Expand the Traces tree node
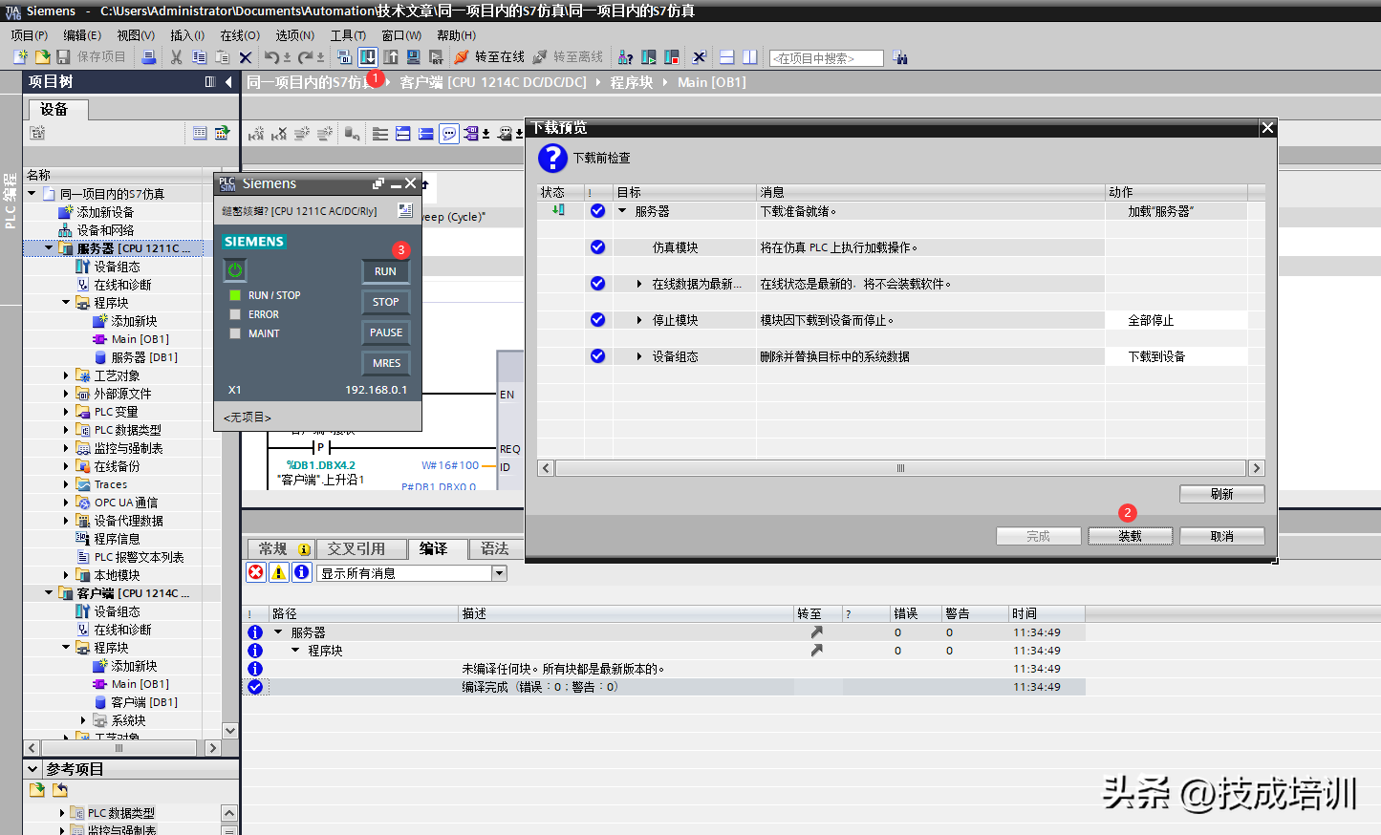This screenshot has height=835, width=1381. point(66,484)
